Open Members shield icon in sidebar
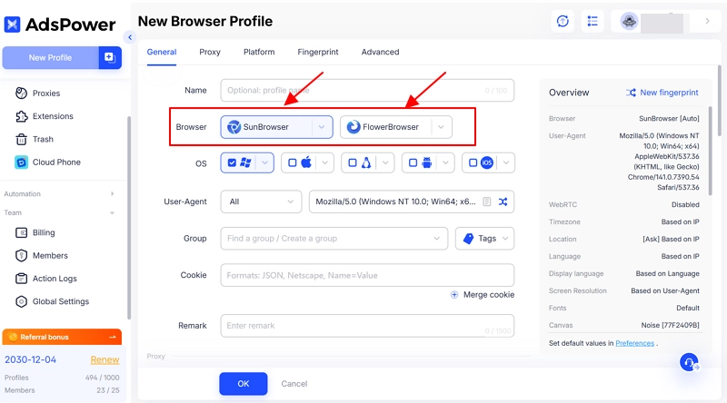The width and height of the screenshot is (727, 403). tap(21, 256)
